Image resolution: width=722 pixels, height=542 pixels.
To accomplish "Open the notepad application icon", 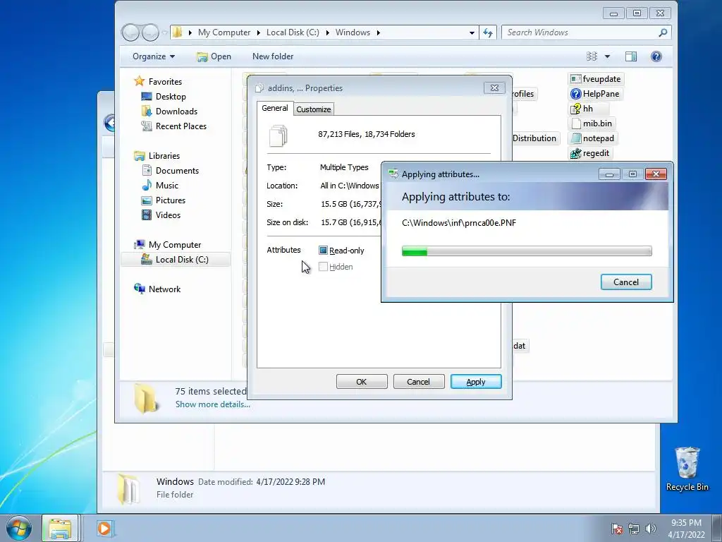I will [x=575, y=138].
